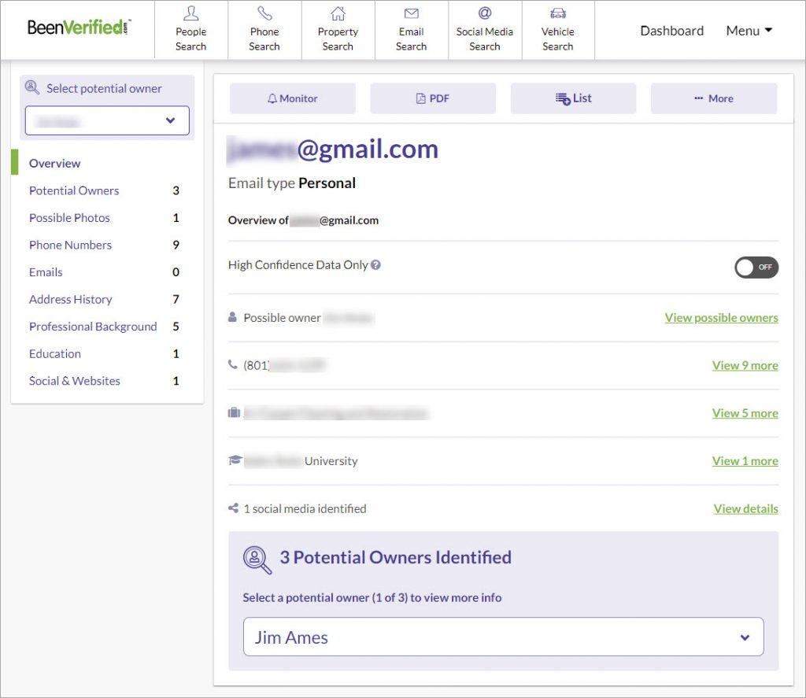The width and height of the screenshot is (806, 698).
Task: Click the Social Media @ icon
Action: [x=485, y=13]
